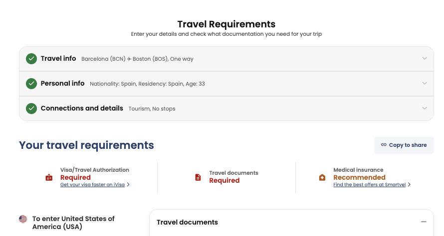Expand the Personal info section chevron
This screenshot has height=236, width=444.
coord(425,83)
